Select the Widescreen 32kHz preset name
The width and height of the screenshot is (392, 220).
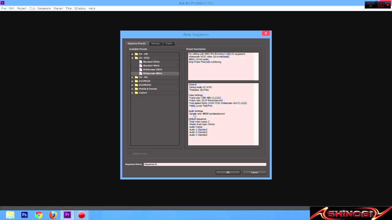(153, 70)
